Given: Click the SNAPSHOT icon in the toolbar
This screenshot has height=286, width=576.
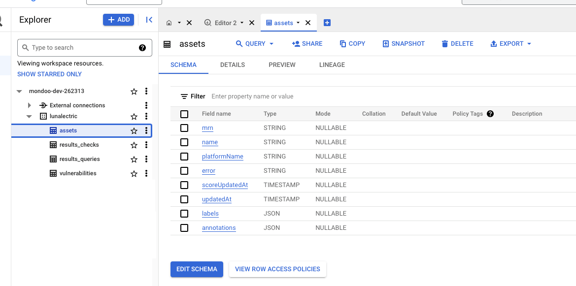Looking at the screenshot, I should [x=385, y=43].
